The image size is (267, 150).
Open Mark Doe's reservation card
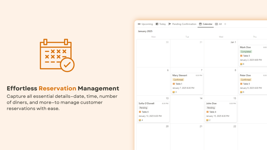click(x=253, y=55)
